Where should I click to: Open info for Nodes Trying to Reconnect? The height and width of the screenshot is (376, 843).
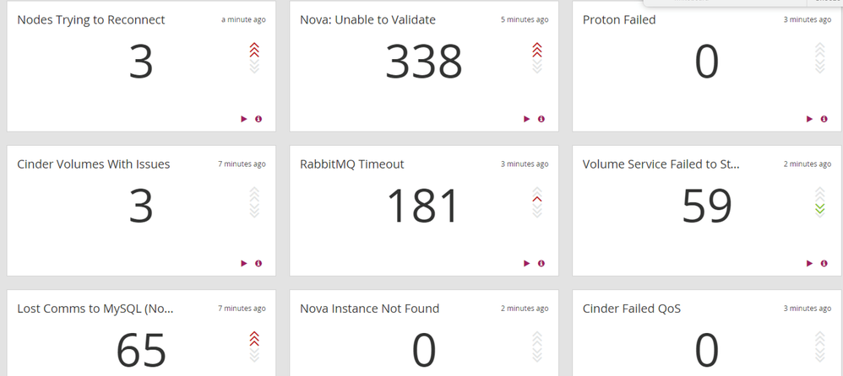[258, 119]
